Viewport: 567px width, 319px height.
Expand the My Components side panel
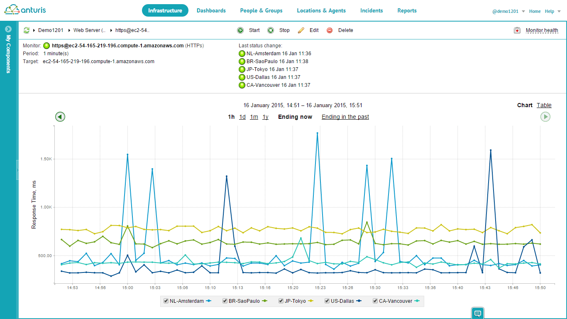point(8,29)
